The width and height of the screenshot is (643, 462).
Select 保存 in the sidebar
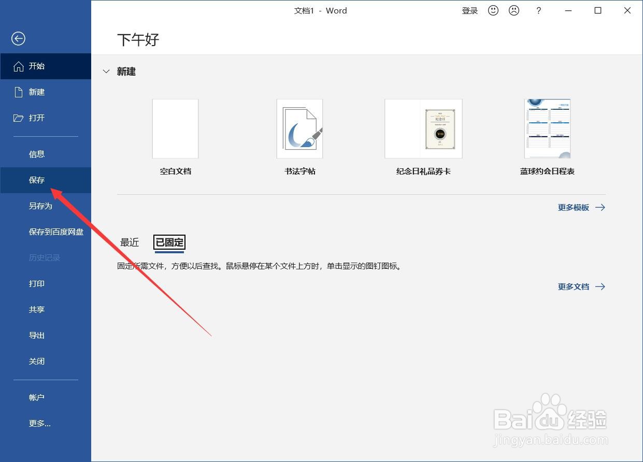(x=46, y=180)
